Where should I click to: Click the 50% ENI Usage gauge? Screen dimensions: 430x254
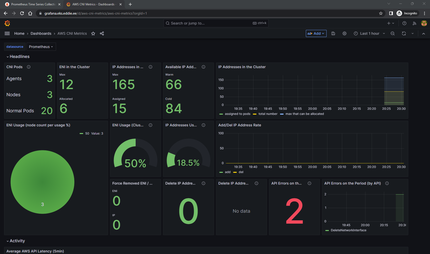pyautogui.click(x=135, y=153)
